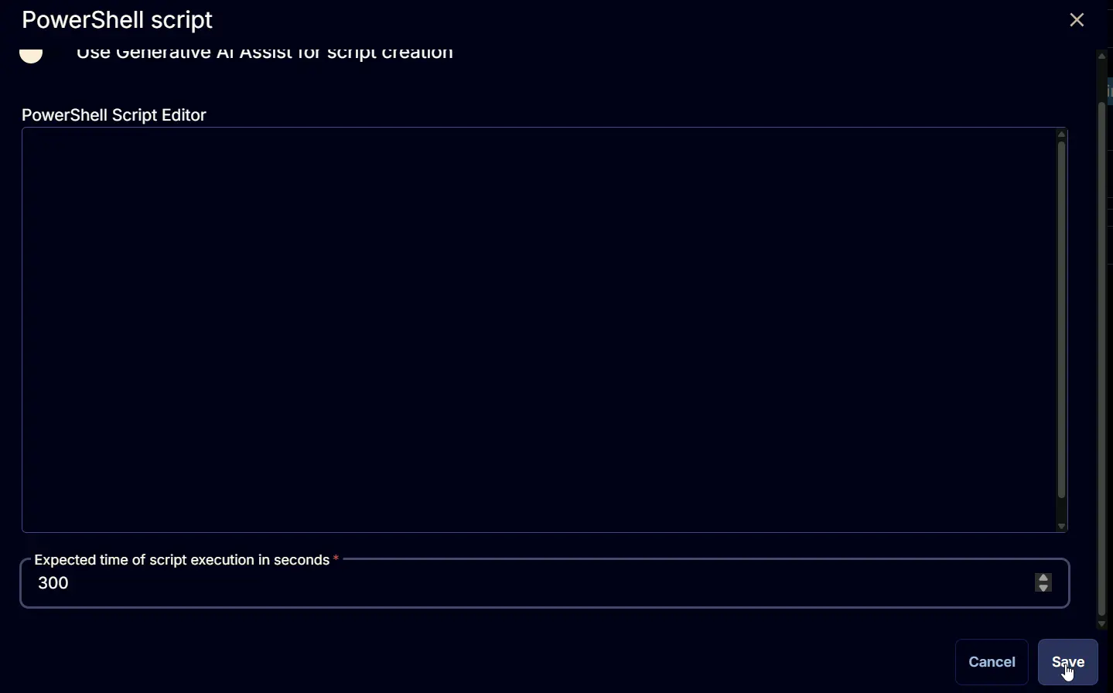Image resolution: width=1113 pixels, height=693 pixels.
Task: Cancel the PowerShell script dialog
Action: (x=992, y=662)
